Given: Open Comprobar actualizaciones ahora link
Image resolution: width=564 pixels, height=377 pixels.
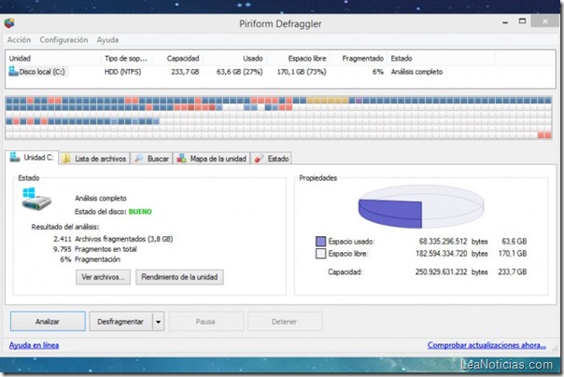Looking at the screenshot, I should (x=486, y=345).
